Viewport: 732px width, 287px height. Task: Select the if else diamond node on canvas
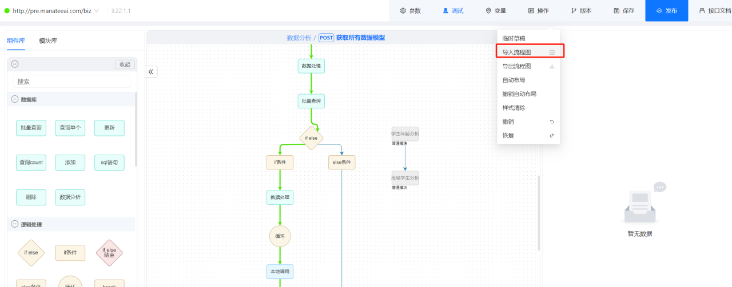[x=311, y=138]
